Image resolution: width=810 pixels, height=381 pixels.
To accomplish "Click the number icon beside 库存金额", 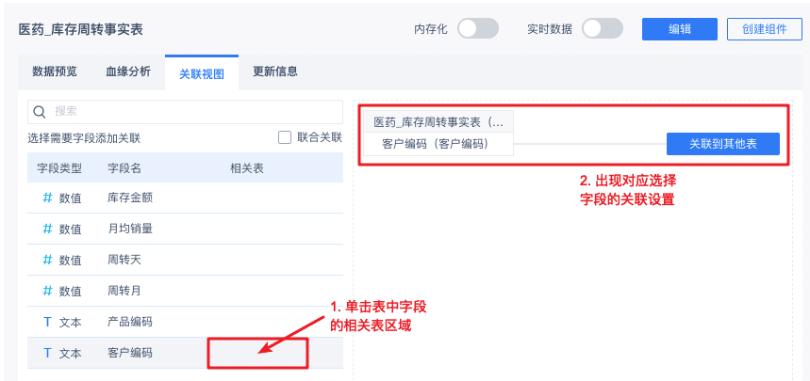I will [47, 198].
